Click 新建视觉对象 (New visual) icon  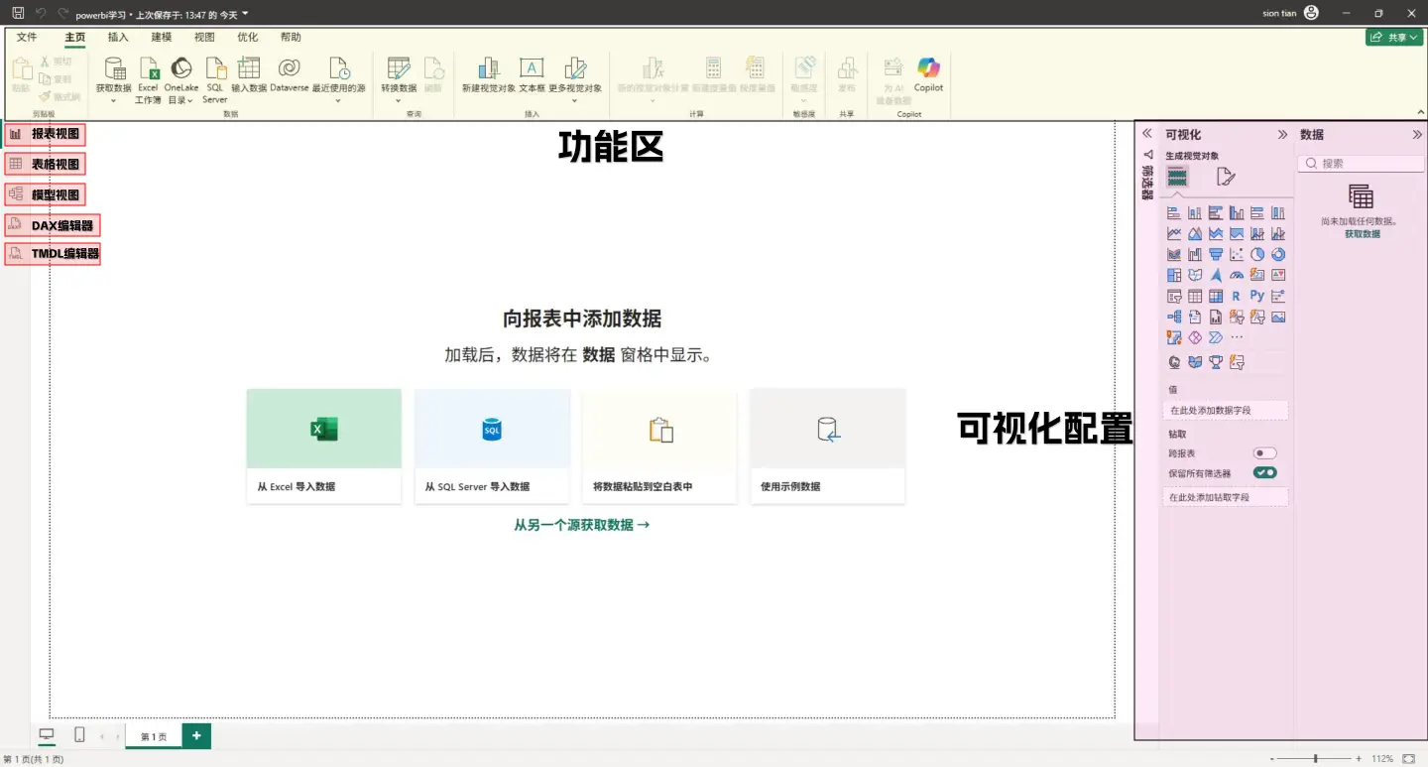pos(489,68)
